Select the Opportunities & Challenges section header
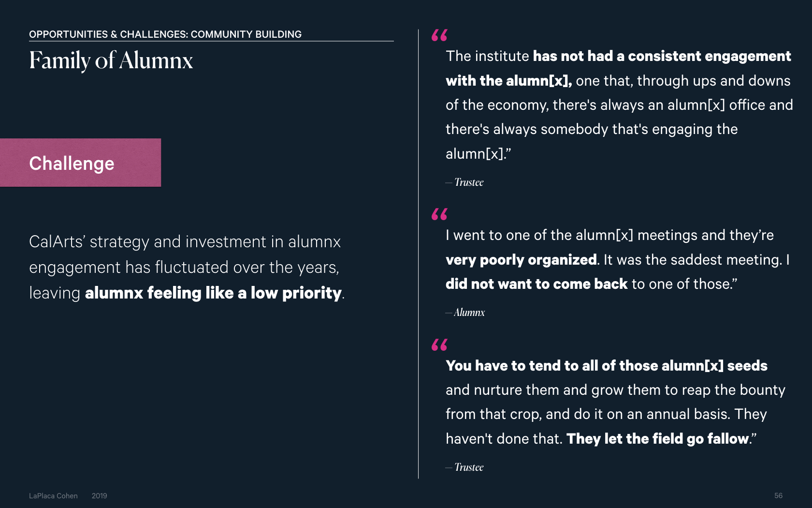The image size is (812, 508). (x=165, y=34)
